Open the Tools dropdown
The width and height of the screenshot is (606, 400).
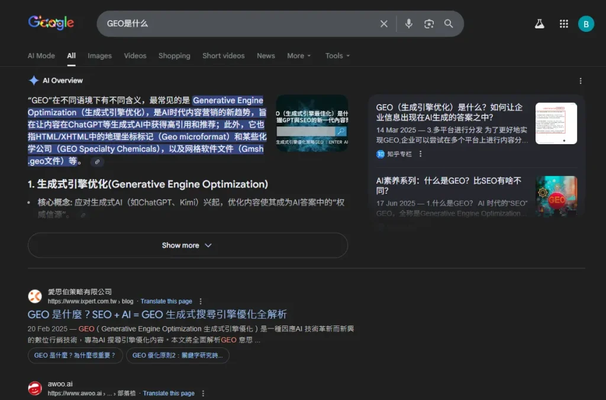pyautogui.click(x=337, y=56)
